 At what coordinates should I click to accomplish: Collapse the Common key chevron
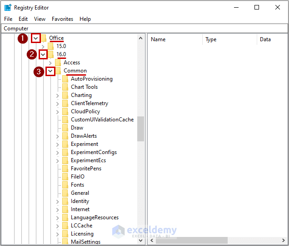point(50,71)
